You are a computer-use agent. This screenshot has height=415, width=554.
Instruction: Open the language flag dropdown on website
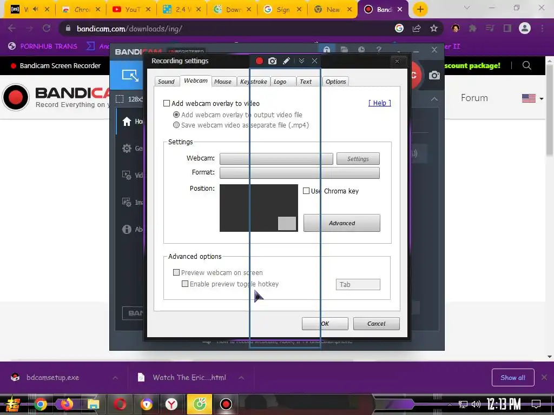tap(532, 98)
